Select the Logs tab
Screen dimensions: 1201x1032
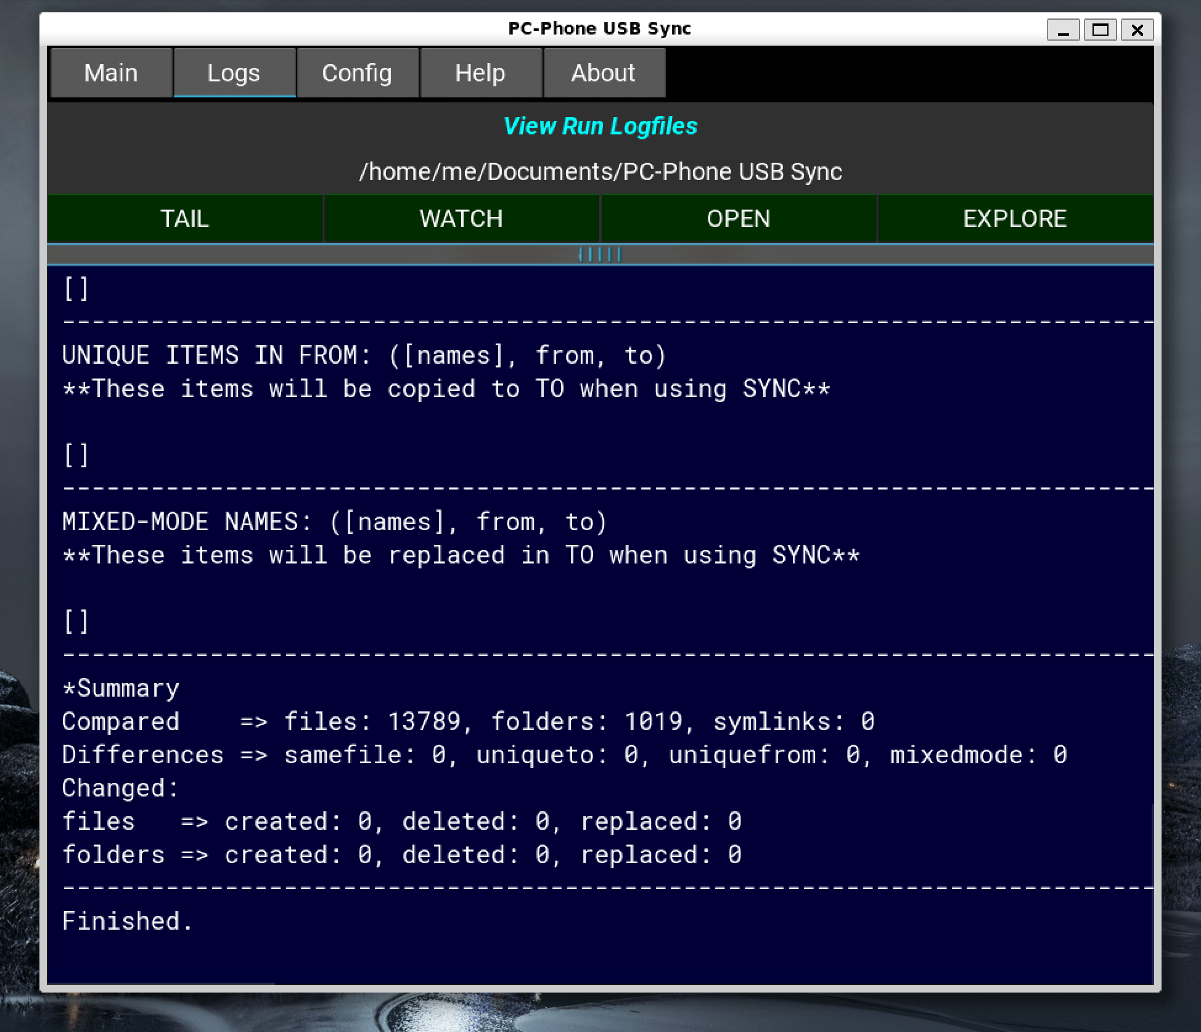click(234, 73)
